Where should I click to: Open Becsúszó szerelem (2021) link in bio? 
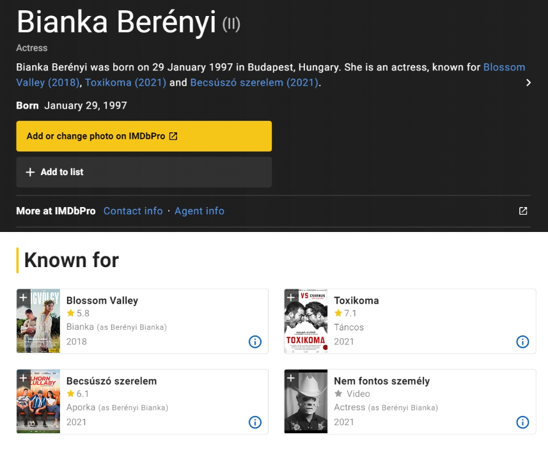click(x=254, y=82)
